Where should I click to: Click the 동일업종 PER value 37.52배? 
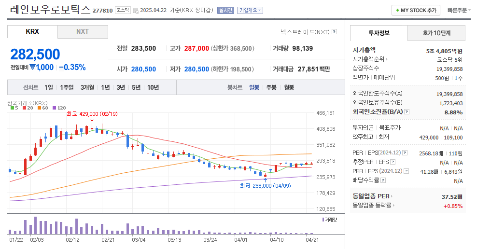(452, 197)
